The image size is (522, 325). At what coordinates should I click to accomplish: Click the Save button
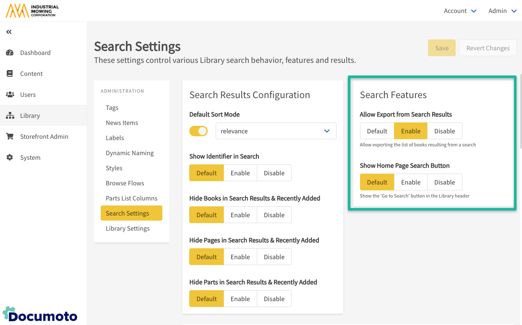point(441,48)
